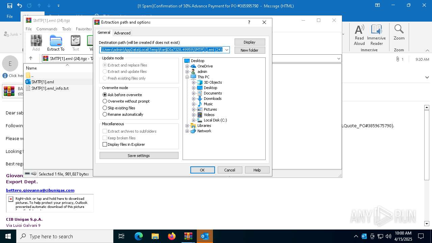The height and width of the screenshot is (243, 432).
Task: Enable Display files in Explorer checkbox
Action: click(x=124, y=144)
